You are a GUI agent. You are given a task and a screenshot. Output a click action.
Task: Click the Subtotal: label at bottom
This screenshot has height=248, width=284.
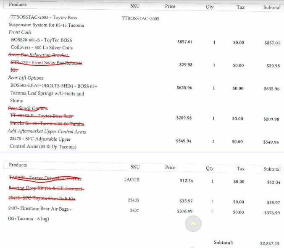tap(224, 243)
